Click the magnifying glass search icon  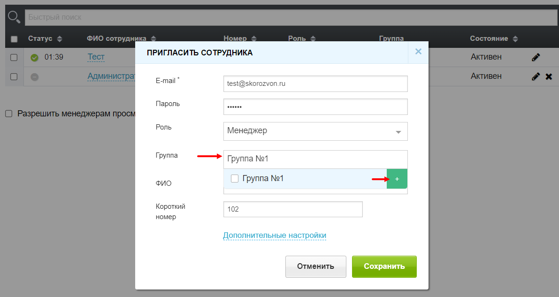pos(14,17)
